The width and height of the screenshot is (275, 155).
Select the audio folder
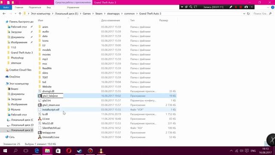coord(46,31)
